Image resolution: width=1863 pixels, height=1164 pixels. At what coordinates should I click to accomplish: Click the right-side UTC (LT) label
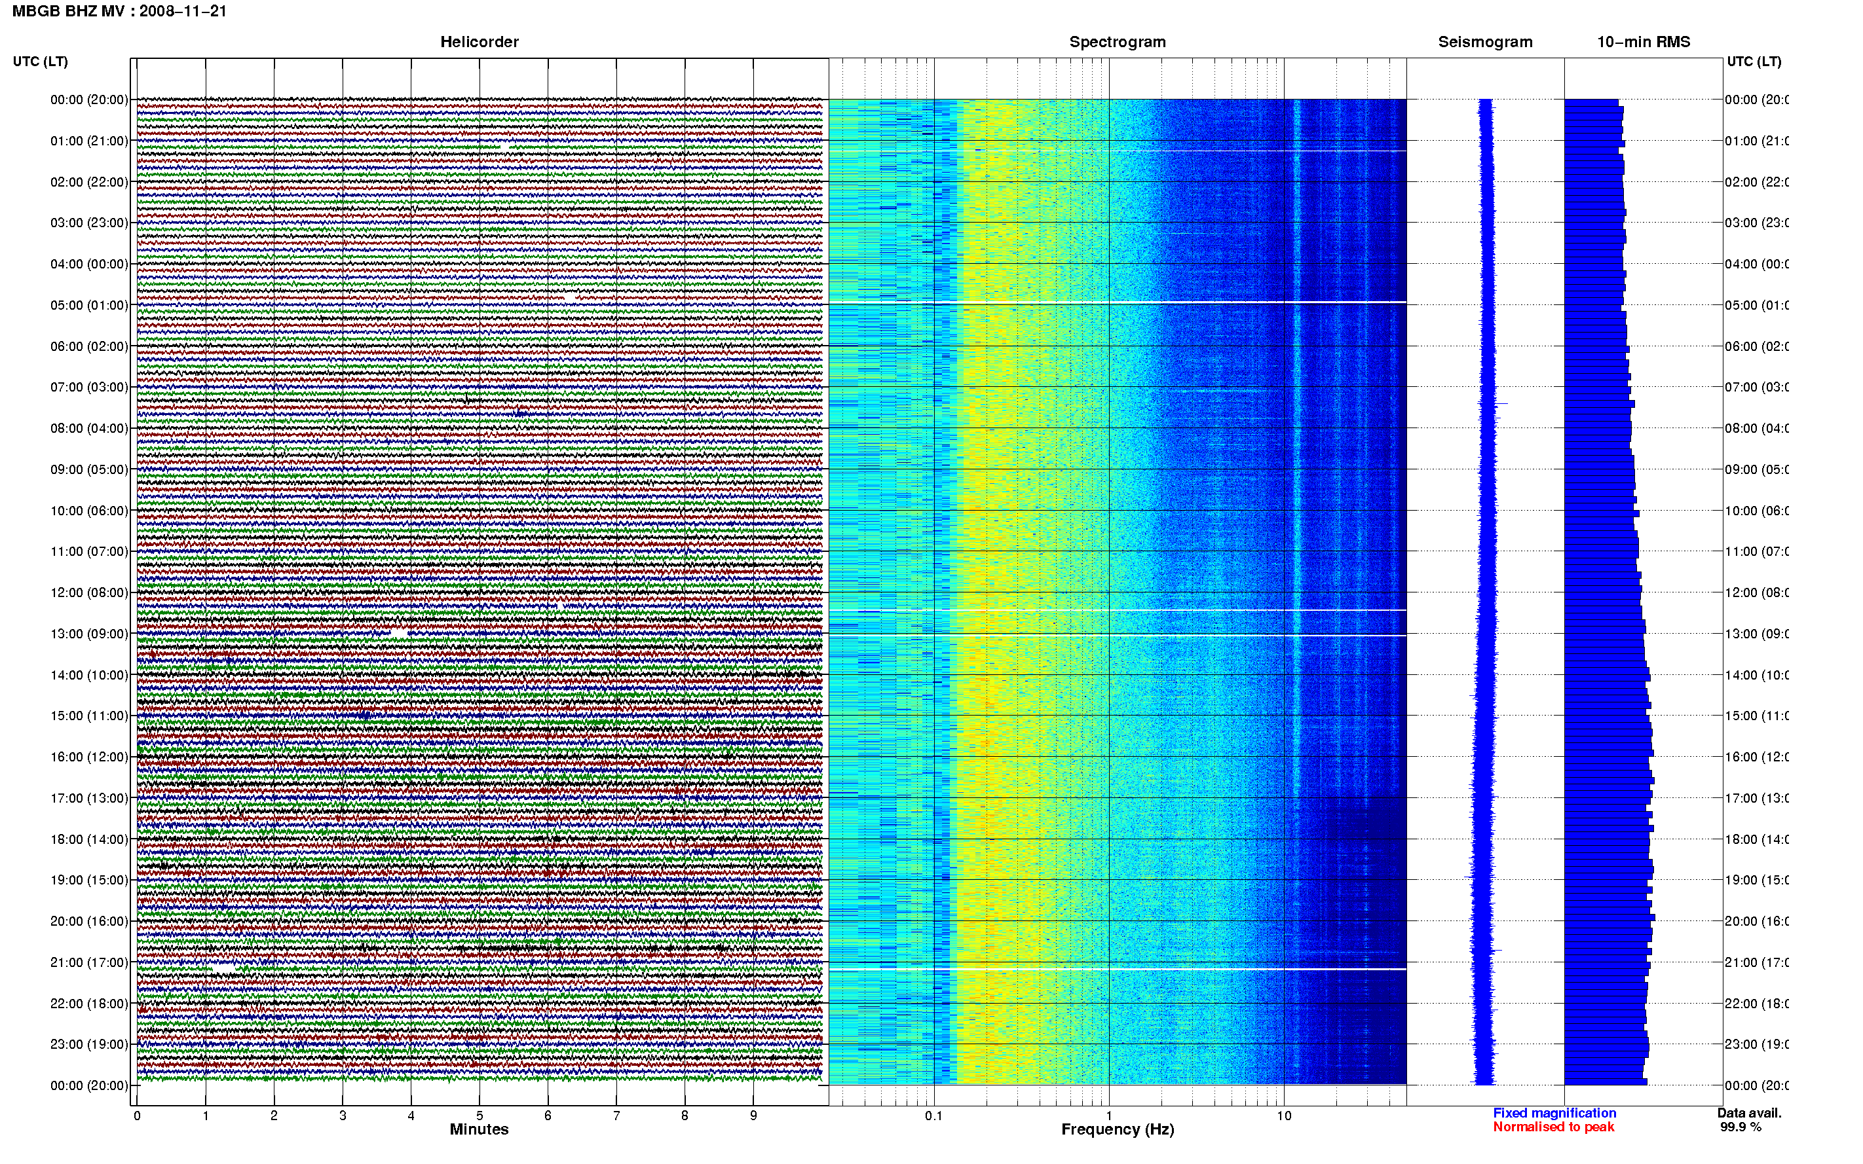coord(1754,62)
